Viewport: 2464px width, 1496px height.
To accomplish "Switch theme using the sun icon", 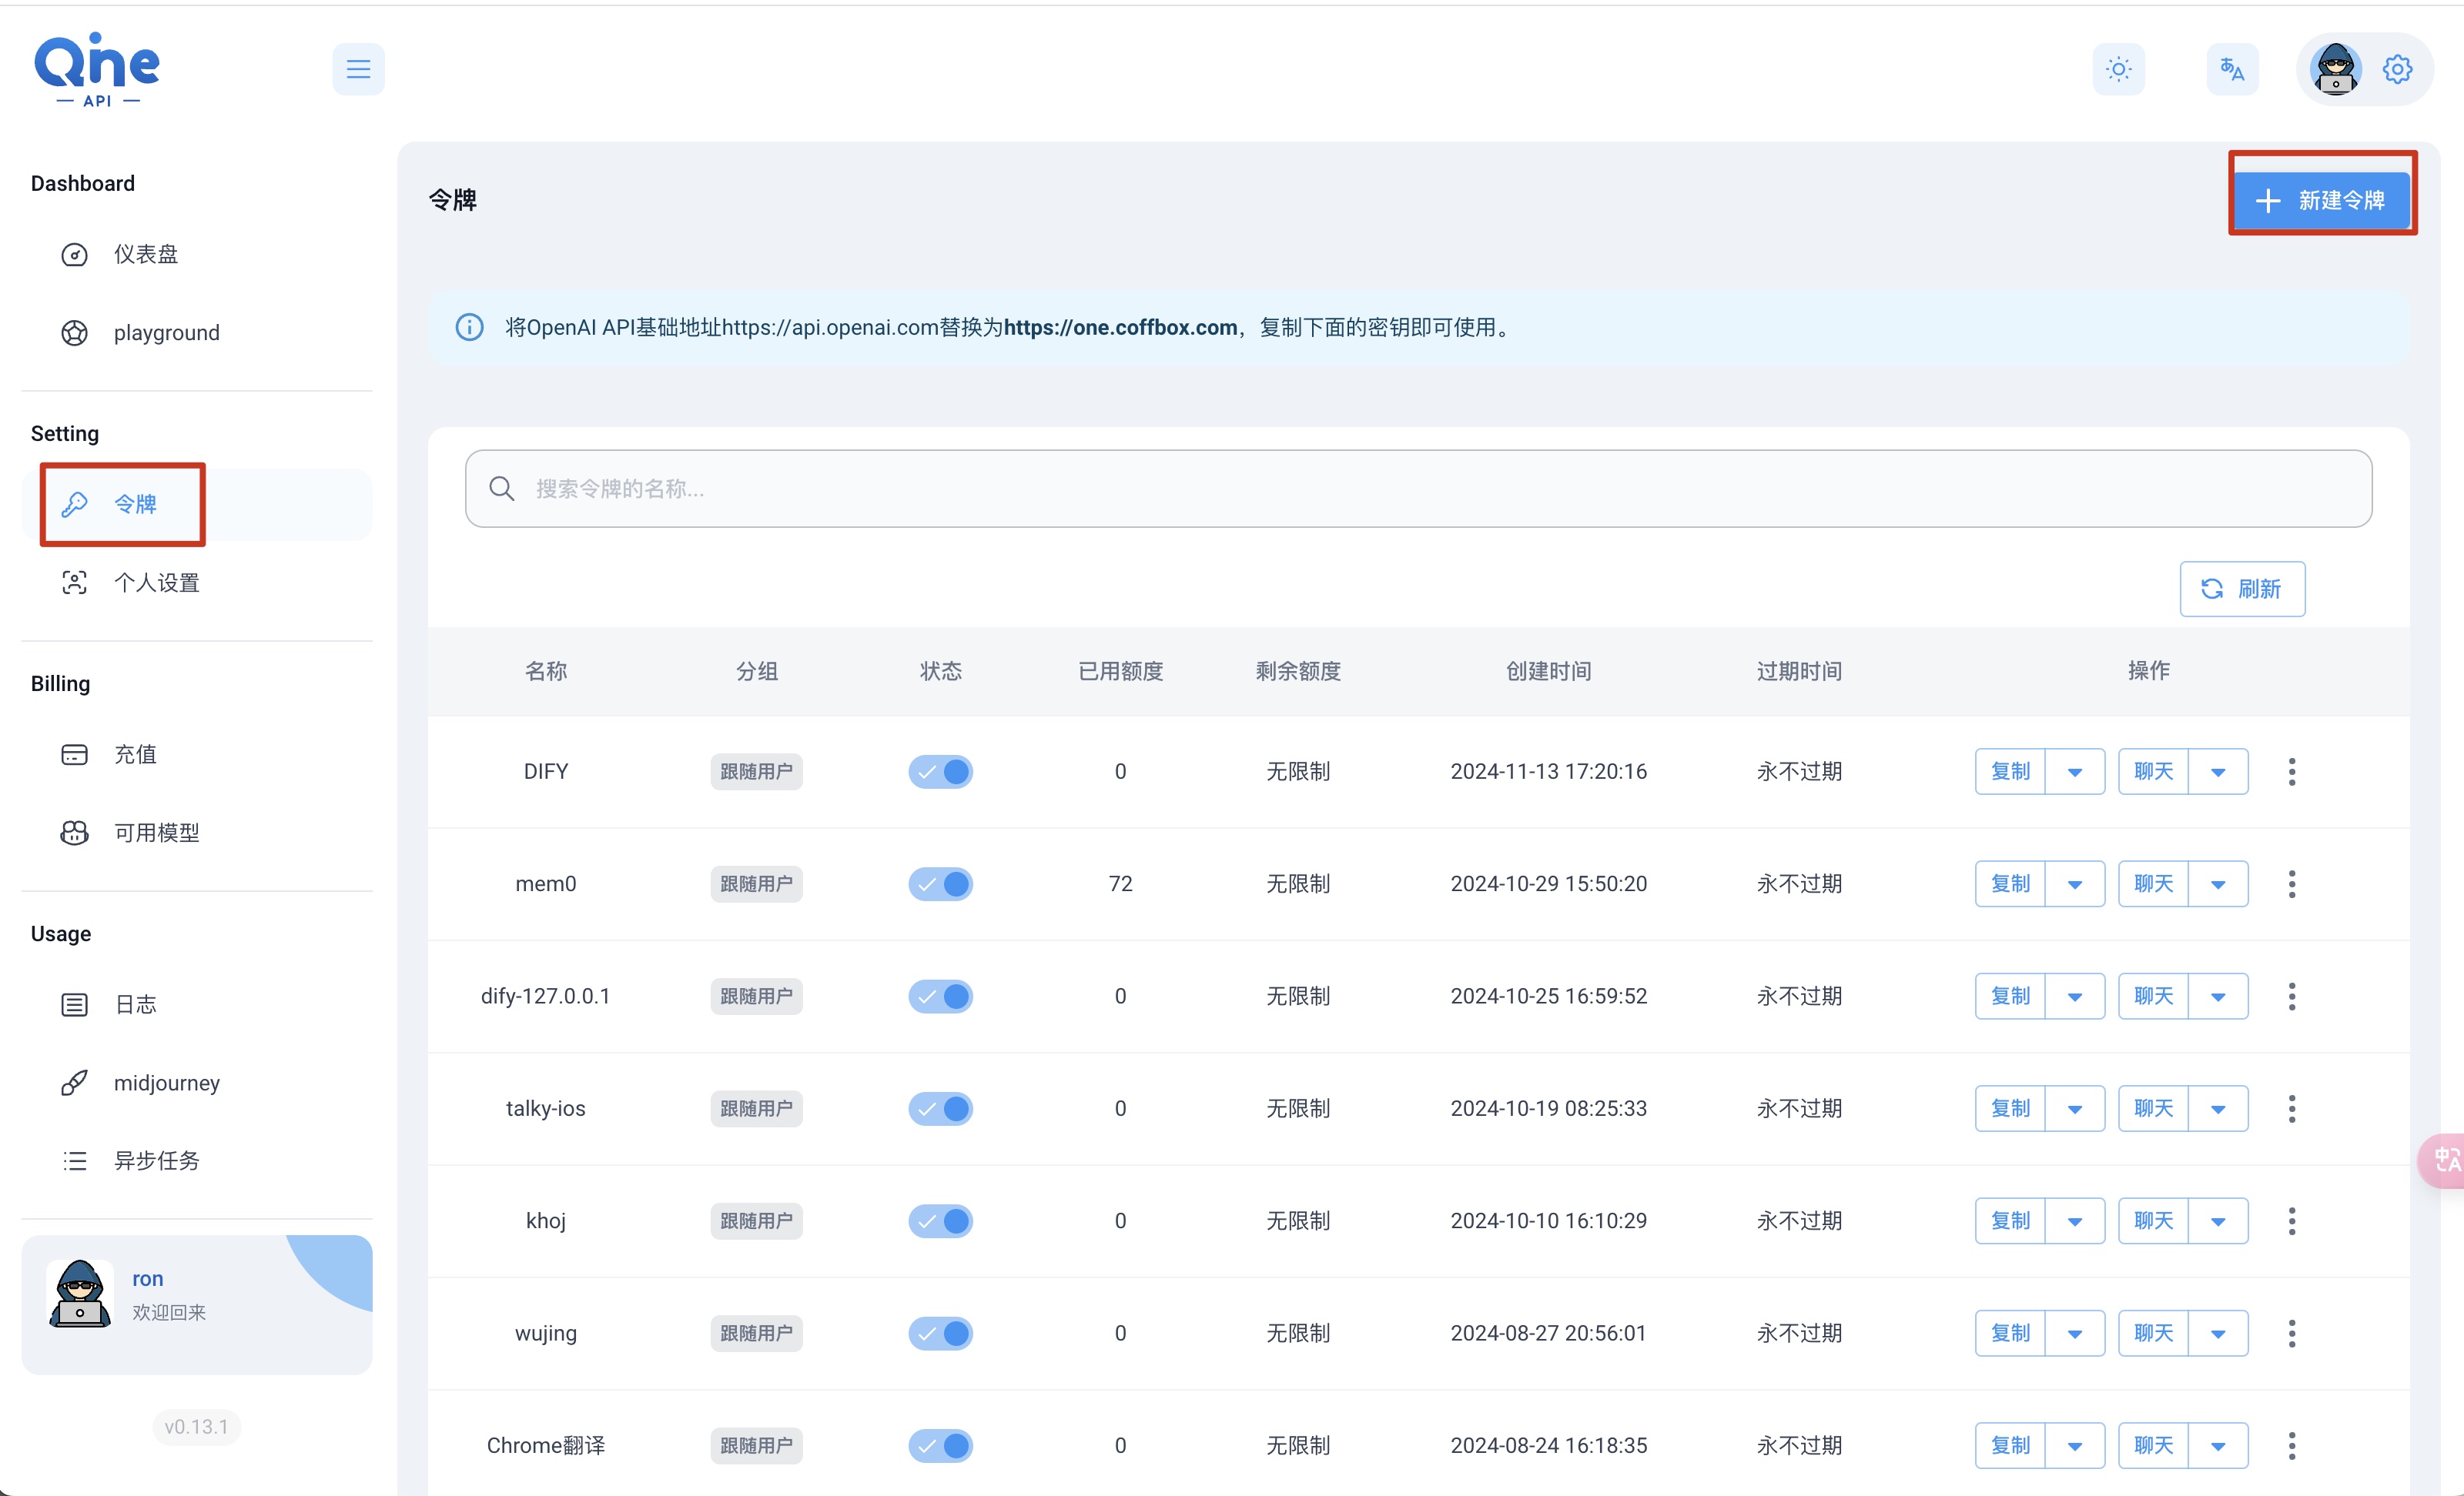I will pyautogui.click(x=2118, y=69).
